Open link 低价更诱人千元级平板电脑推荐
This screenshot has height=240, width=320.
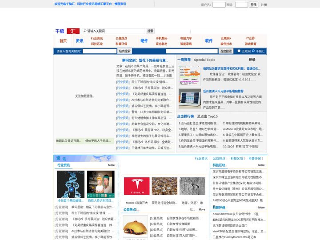(223, 91)
